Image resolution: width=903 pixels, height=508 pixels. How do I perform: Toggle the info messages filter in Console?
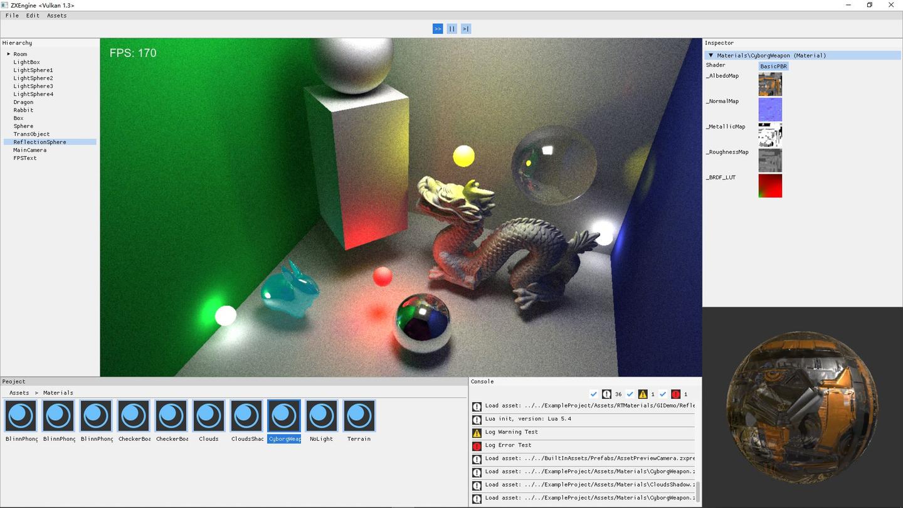pyautogui.click(x=594, y=394)
